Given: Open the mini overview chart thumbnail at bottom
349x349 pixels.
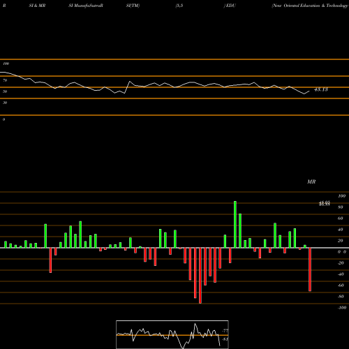Looking at the screenshot, I should point(172,334).
